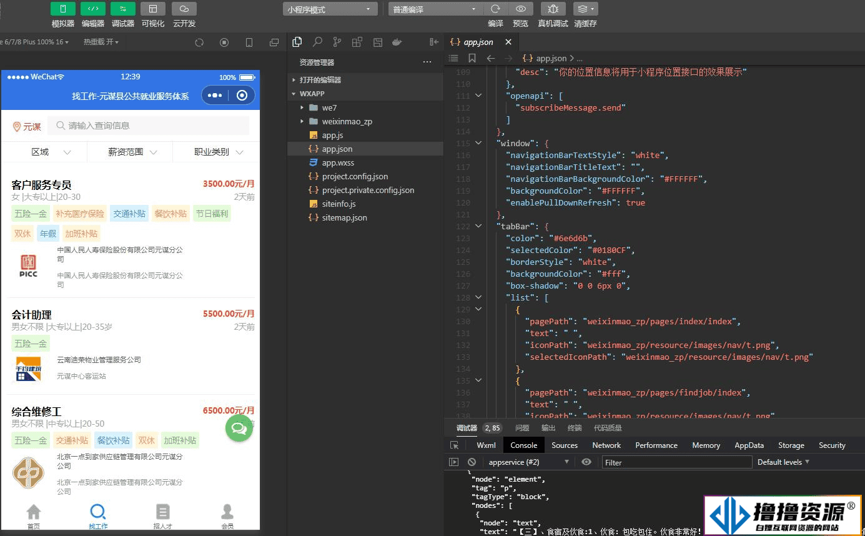Open sitemap.json file
Image resolution: width=865 pixels, height=536 pixels.
tap(365, 217)
